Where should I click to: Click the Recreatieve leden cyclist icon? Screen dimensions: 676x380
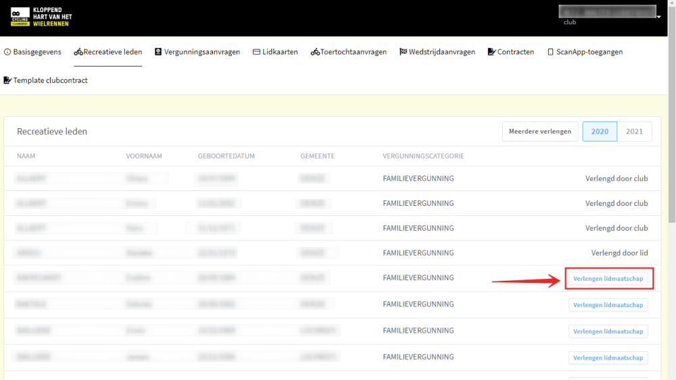(78, 52)
